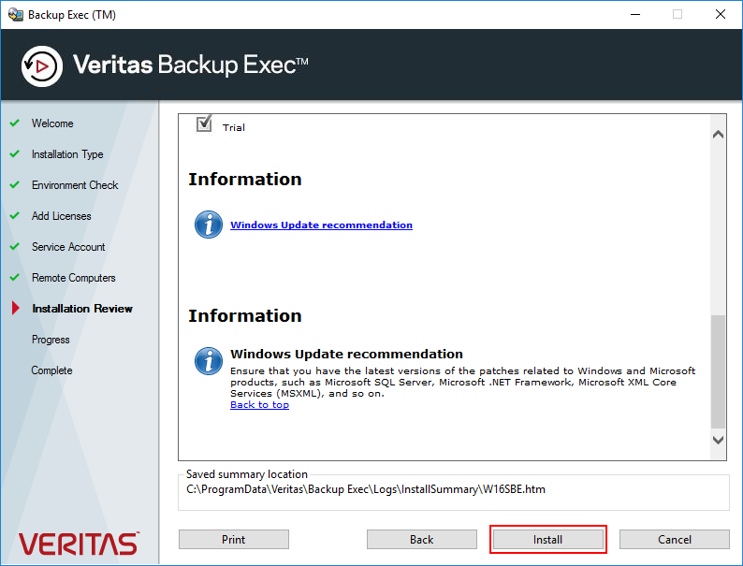Click the info icon beside Windows Update link

coord(209,225)
